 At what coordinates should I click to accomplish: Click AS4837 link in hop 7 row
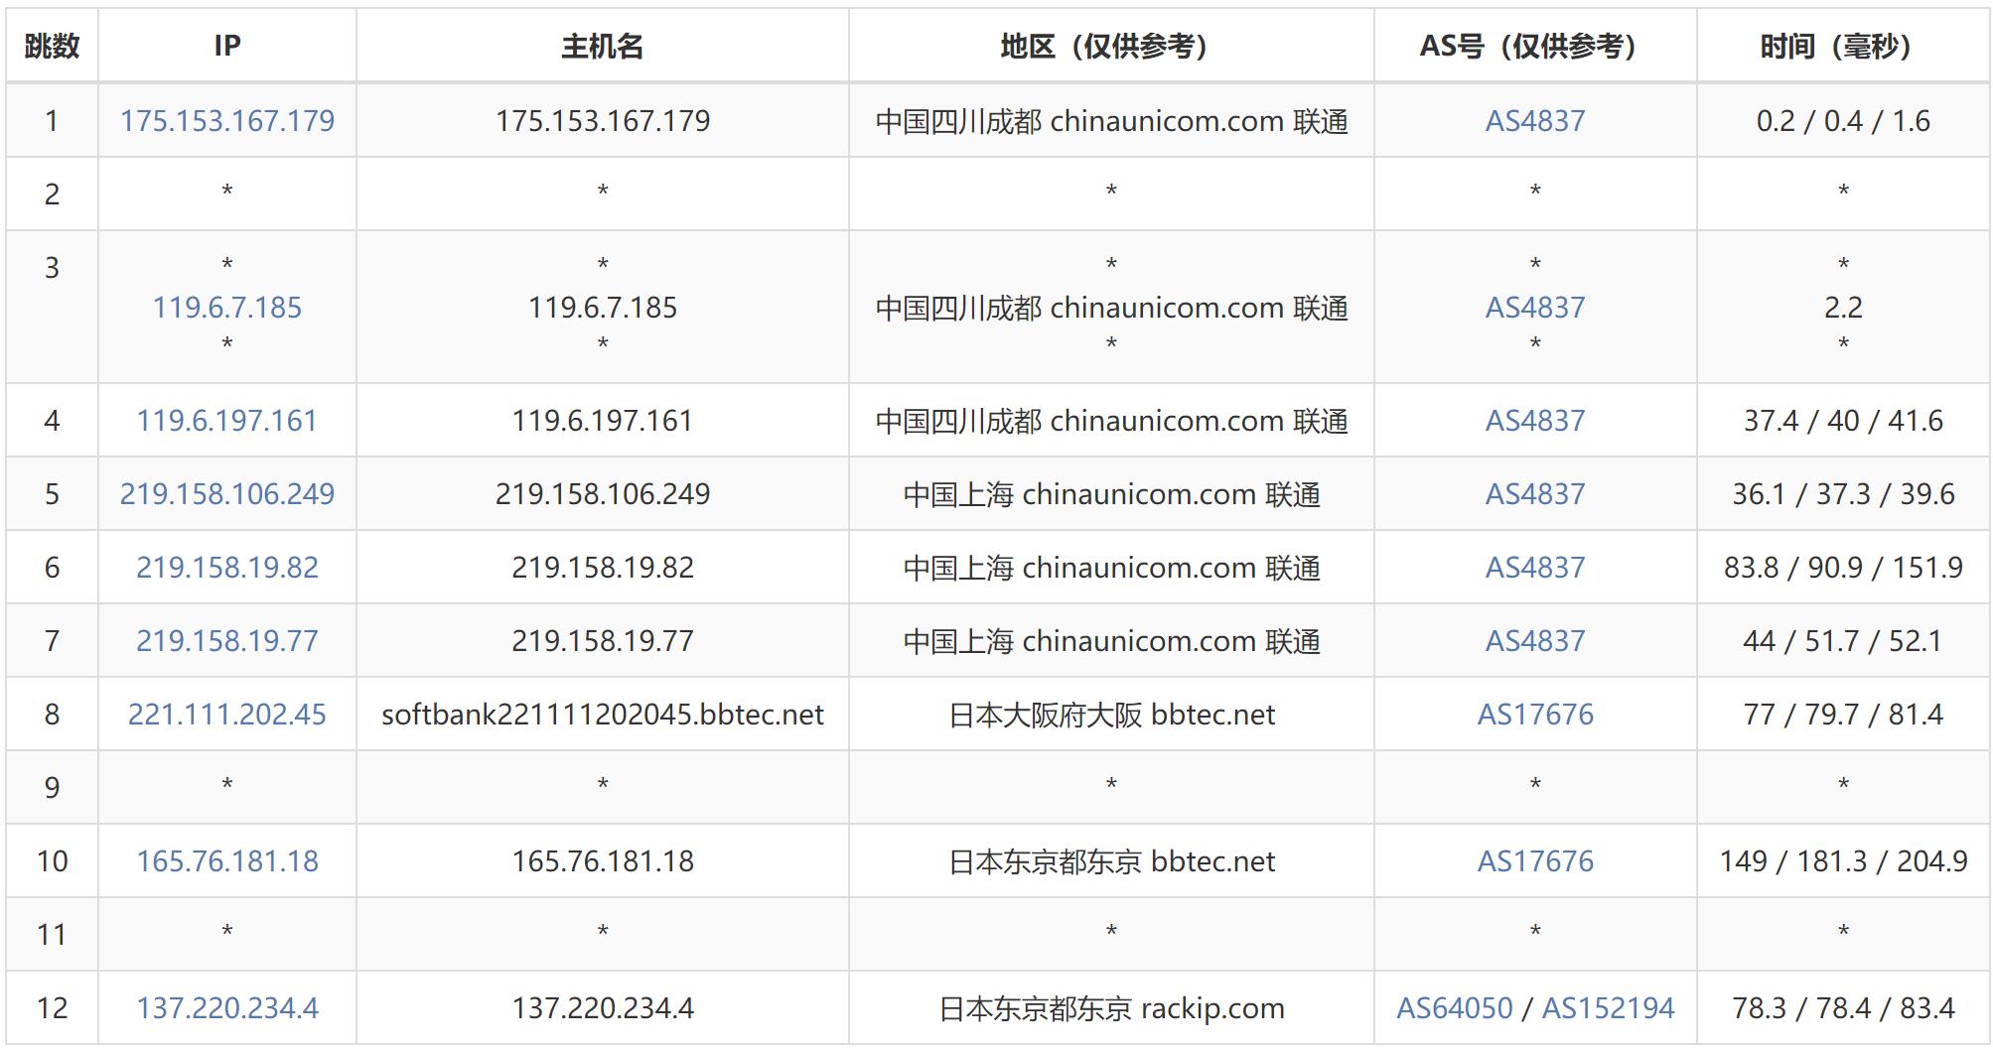point(1535,641)
